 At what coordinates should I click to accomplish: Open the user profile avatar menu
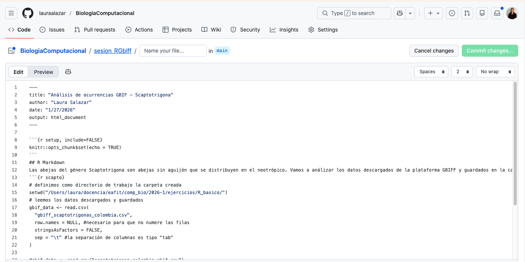click(x=512, y=13)
